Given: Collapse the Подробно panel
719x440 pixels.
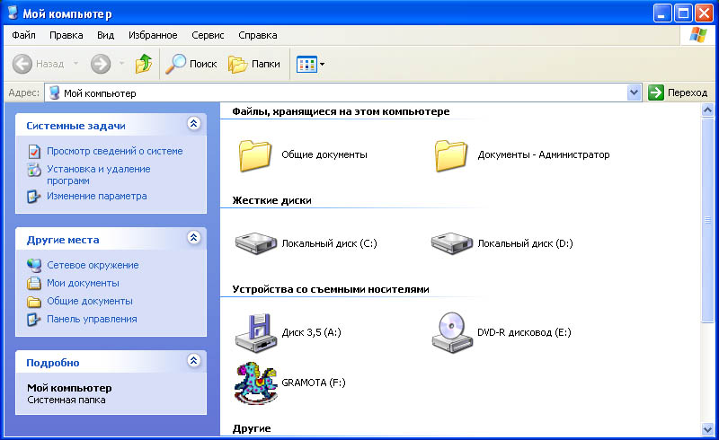Looking at the screenshot, I should pos(194,360).
